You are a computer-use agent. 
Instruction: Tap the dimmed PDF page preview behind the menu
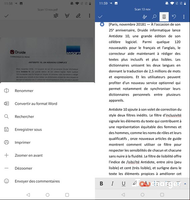pos(47,60)
